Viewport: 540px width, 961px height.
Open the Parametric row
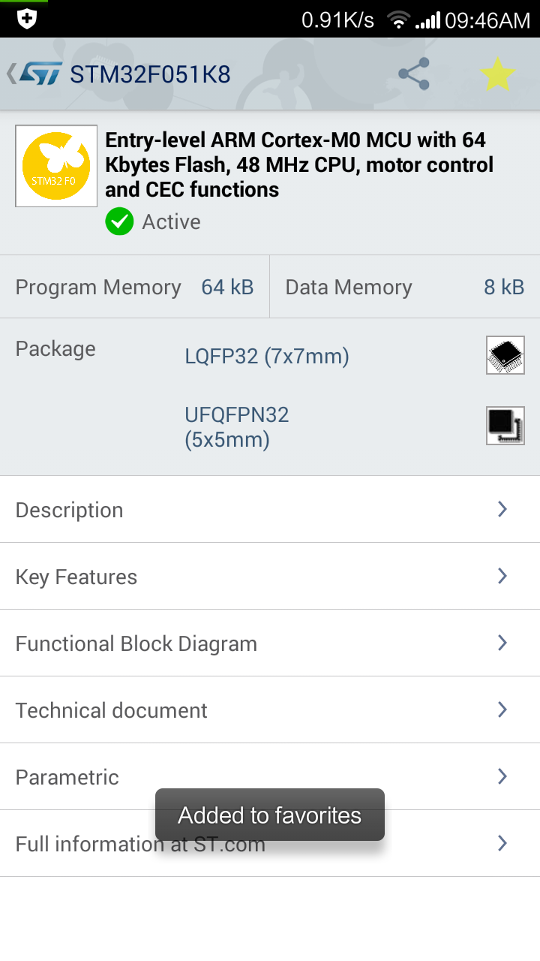point(270,777)
